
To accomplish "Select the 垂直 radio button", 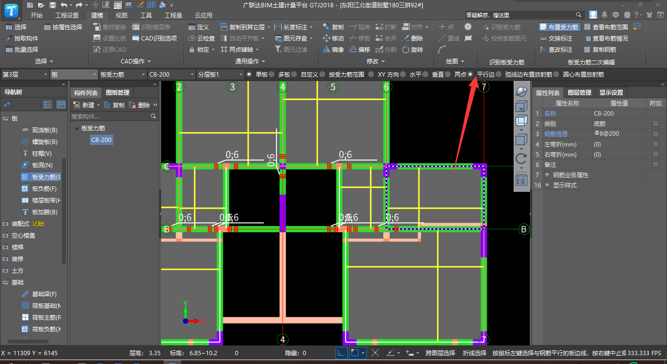I will coord(426,75).
